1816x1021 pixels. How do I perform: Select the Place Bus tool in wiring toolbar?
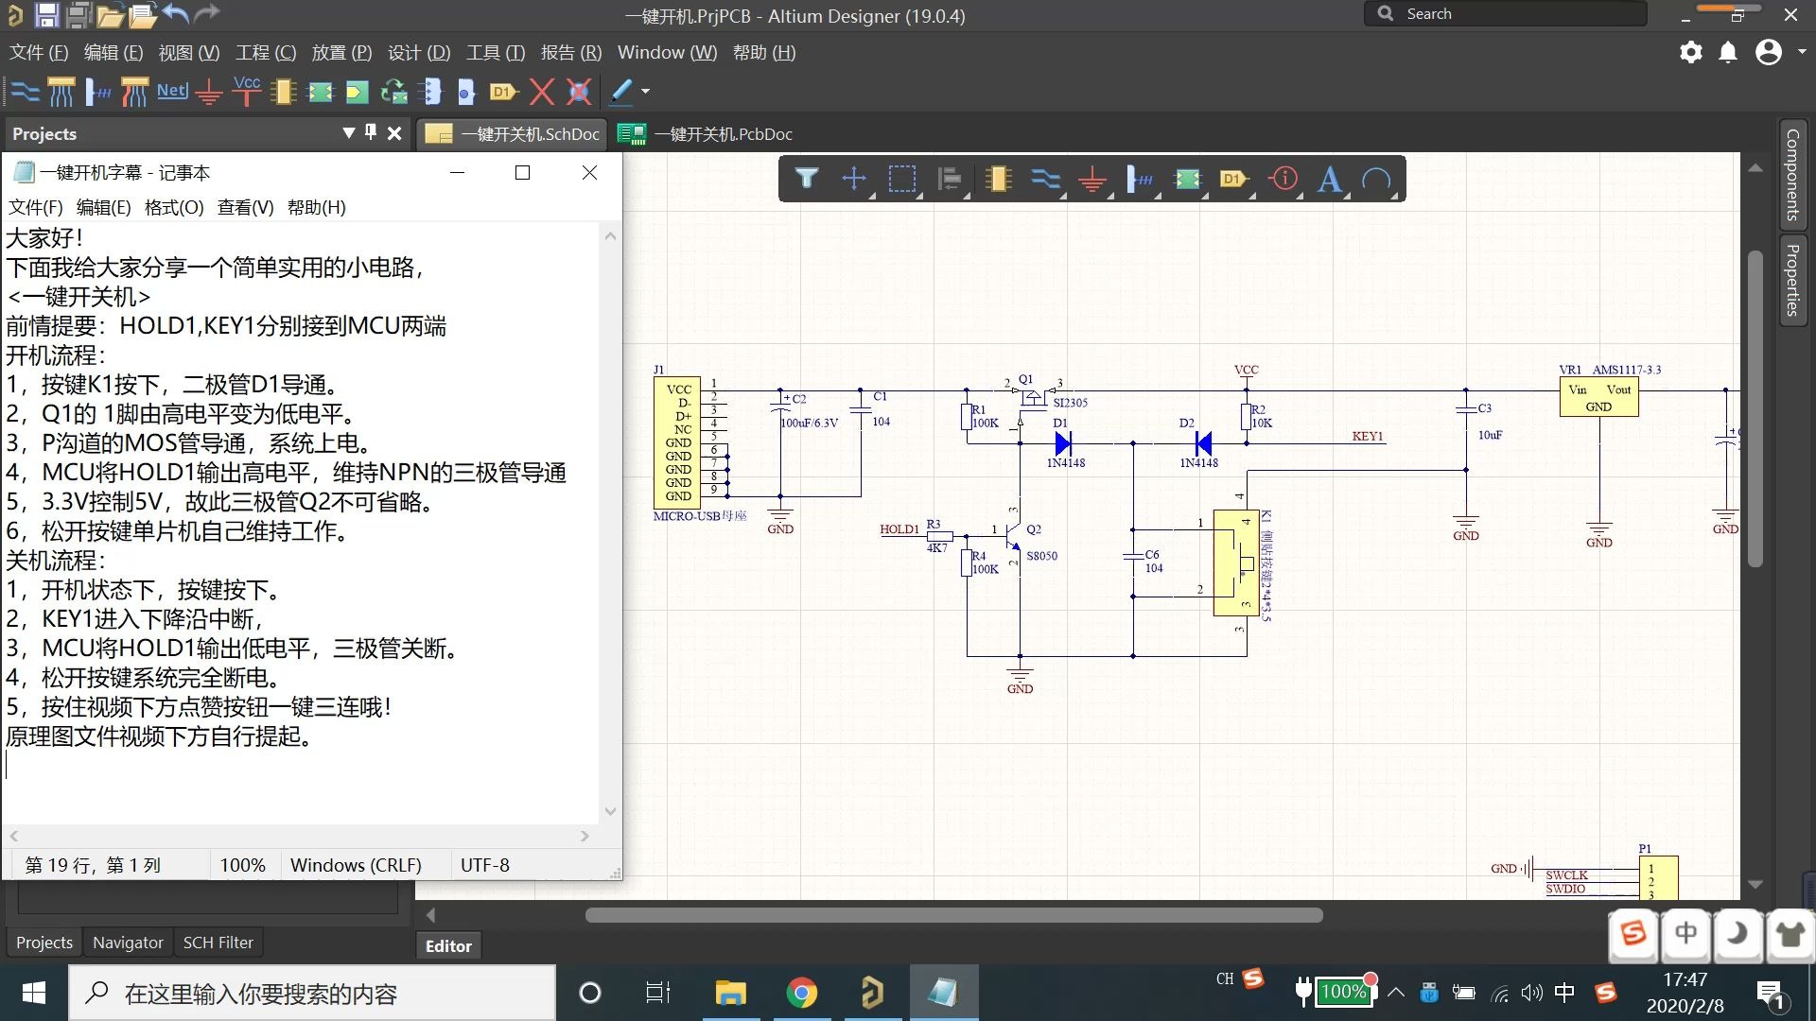coord(61,92)
